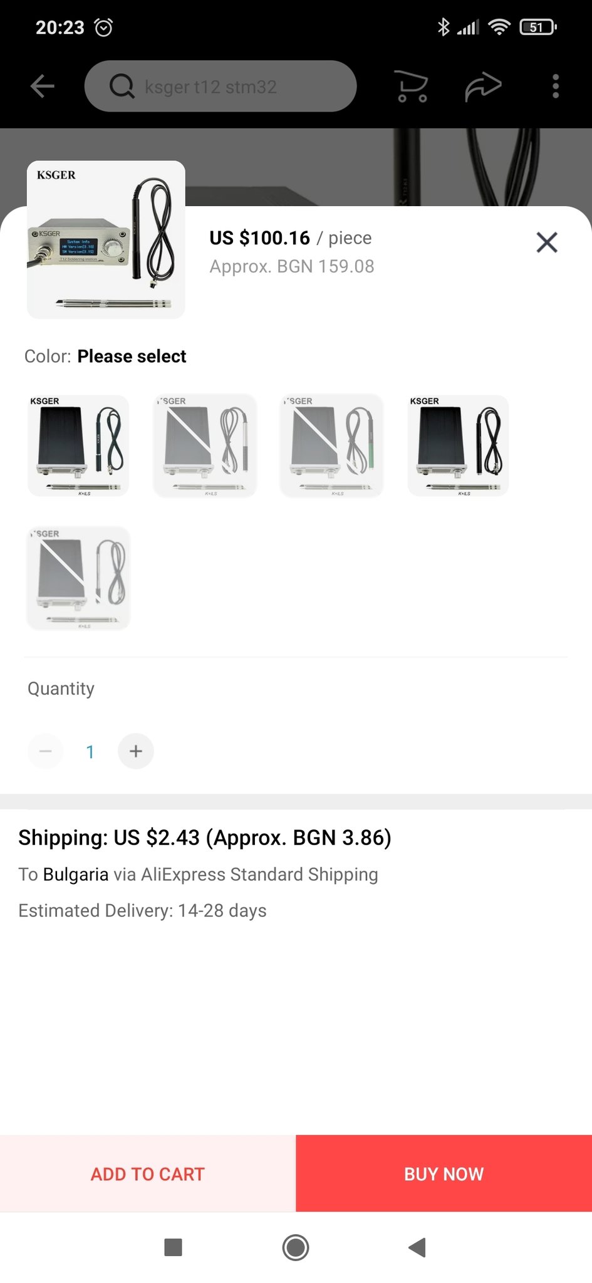This screenshot has width=592, height=1283.
Task: Open the three-dot overflow menu
Action: pos(555,86)
